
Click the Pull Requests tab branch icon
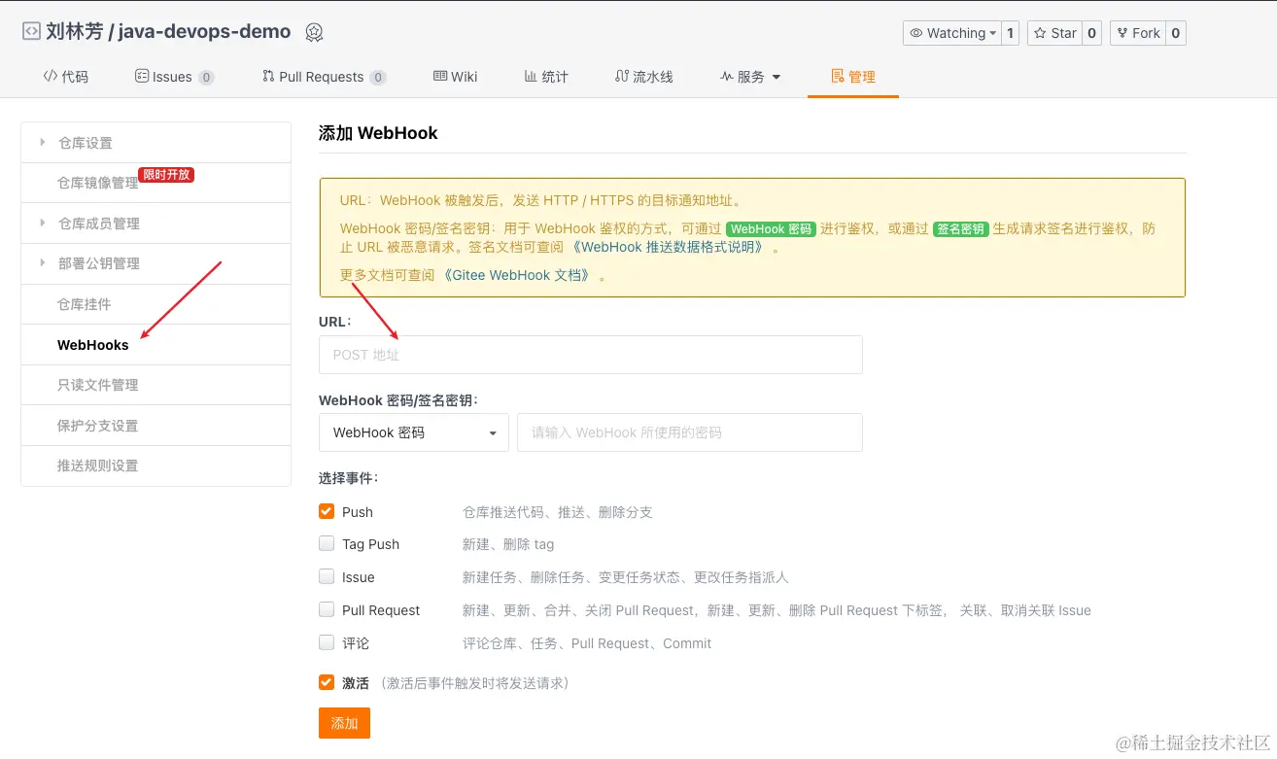(268, 76)
